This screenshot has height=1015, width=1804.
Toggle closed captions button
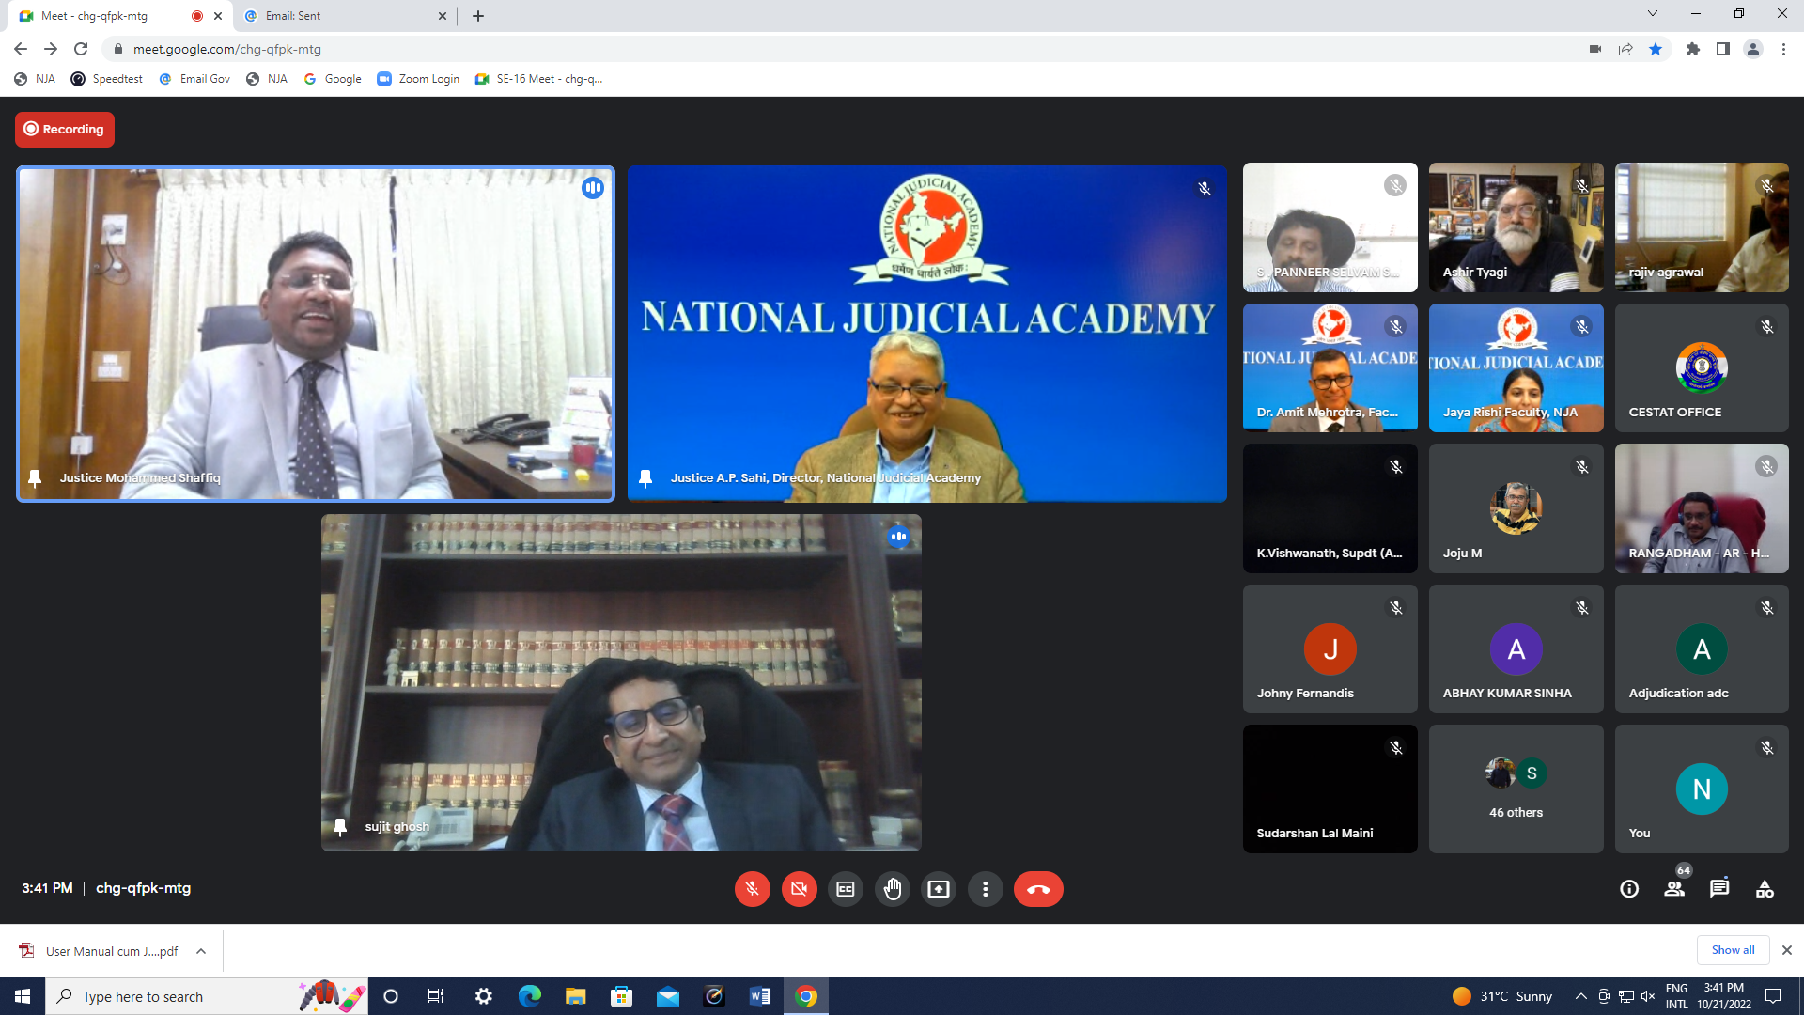point(846,889)
